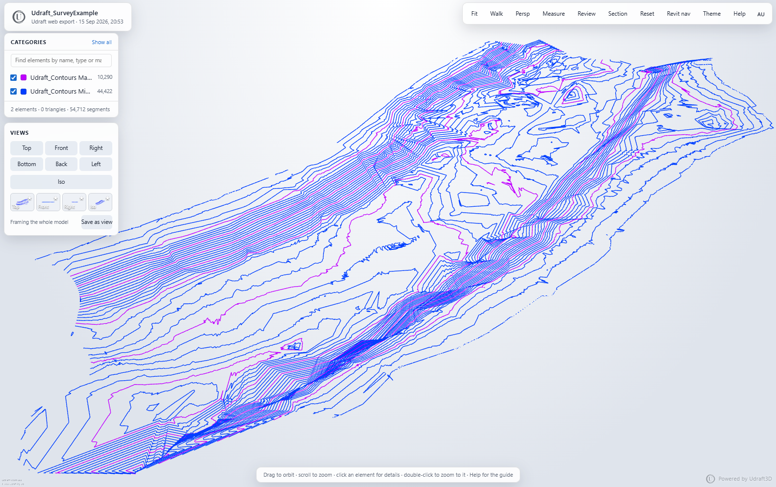Click Reset in the toolbar

pos(647,14)
